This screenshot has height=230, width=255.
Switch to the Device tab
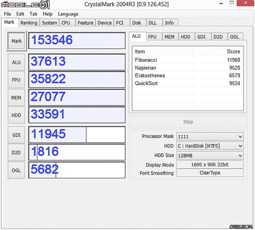click(104, 23)
